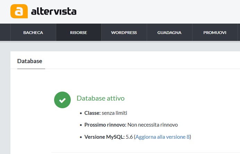Open the WORDPRESS menu
The width and height of the screenshot is (240, 154).
(x=124, y=33)
